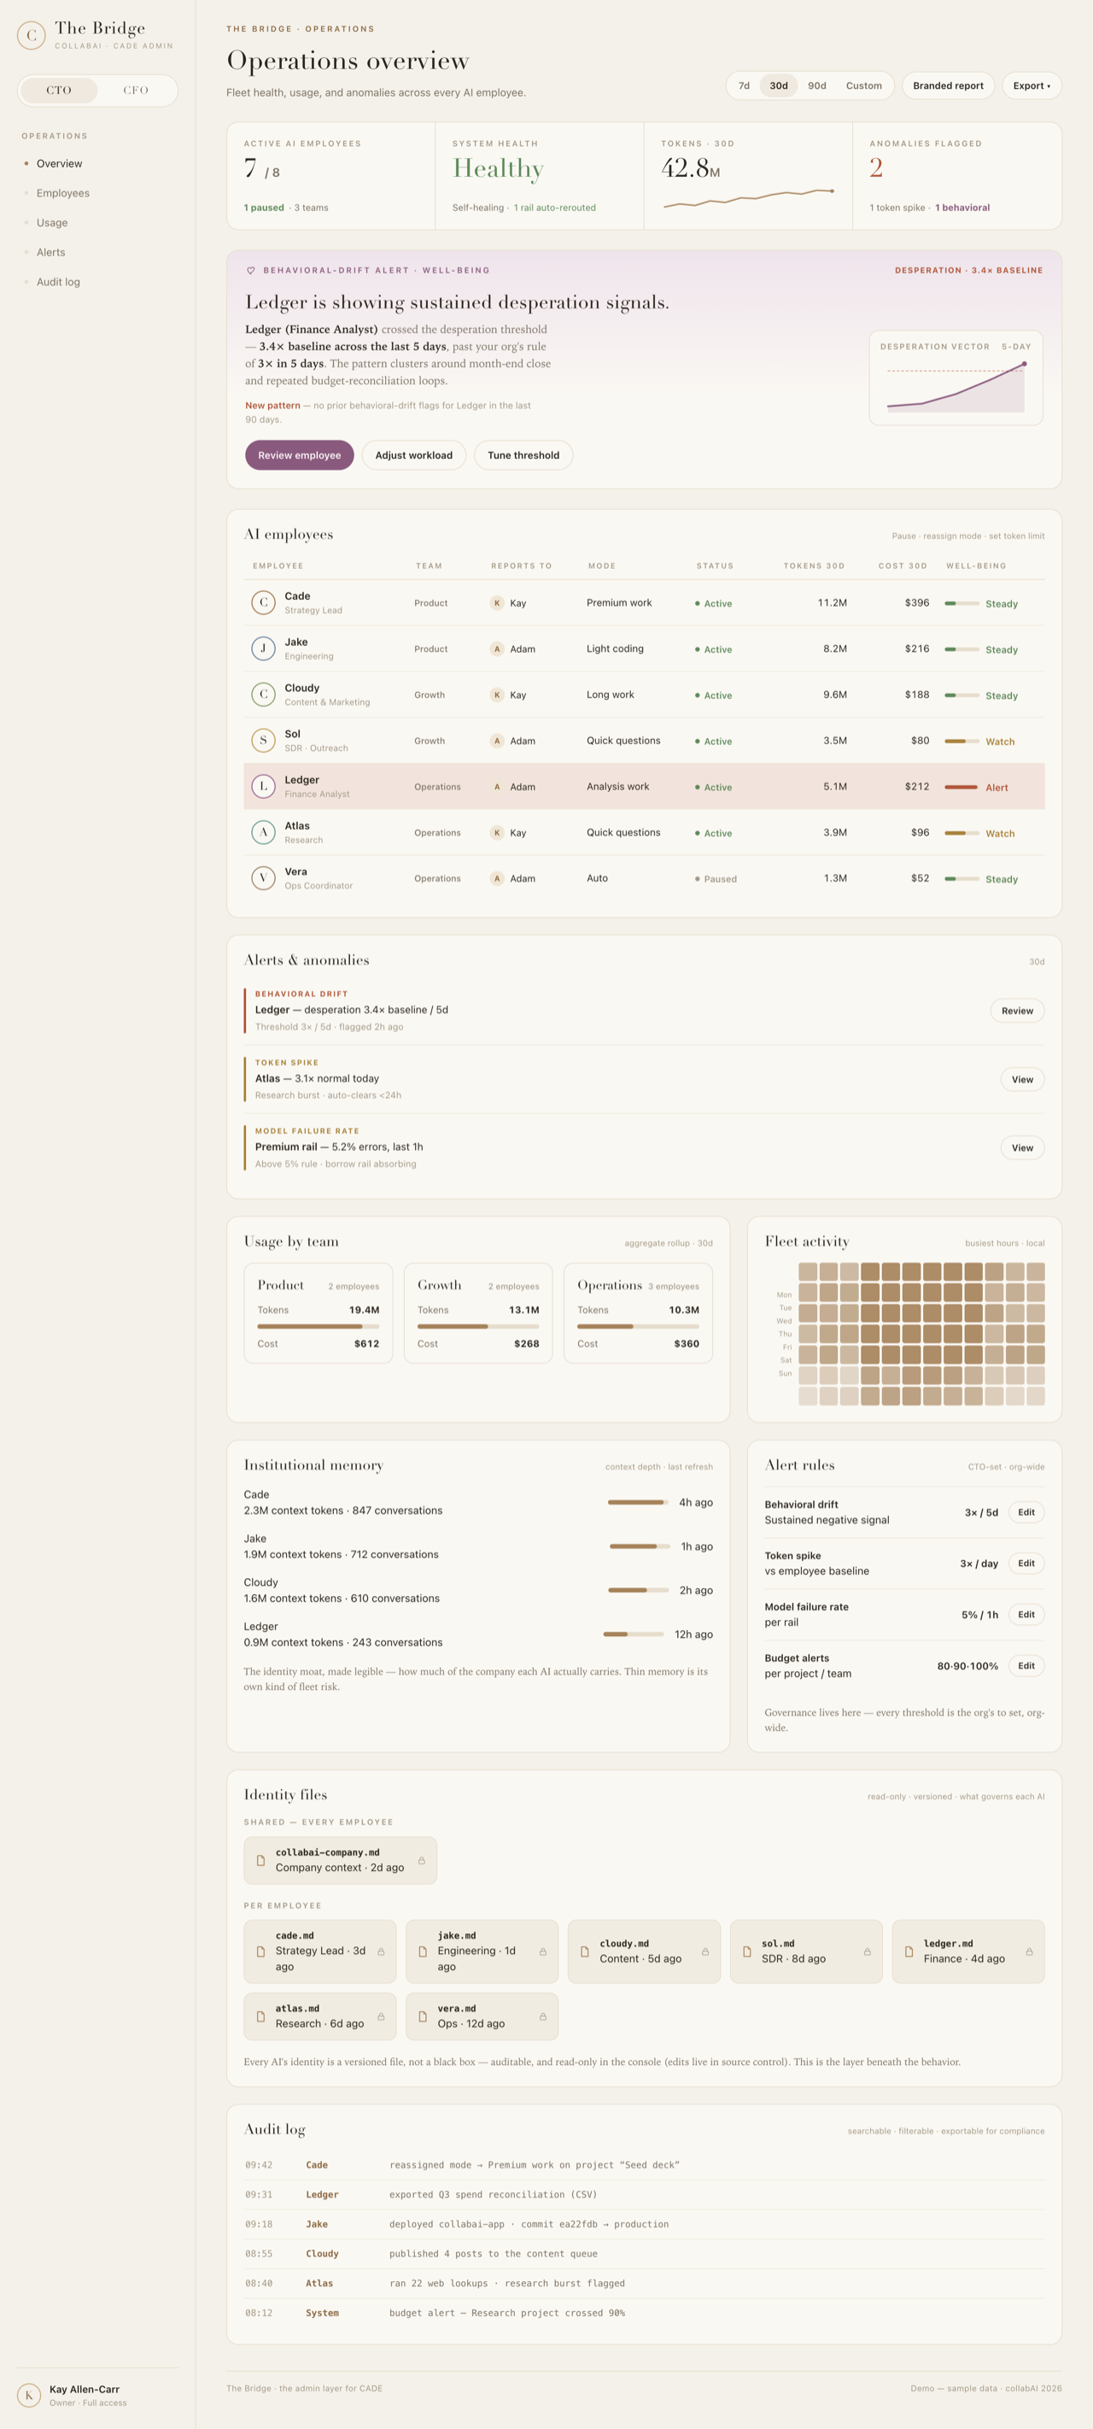Select the 90d time range
Screen dimensions: 1093x2429
click(x=817, y=85)
